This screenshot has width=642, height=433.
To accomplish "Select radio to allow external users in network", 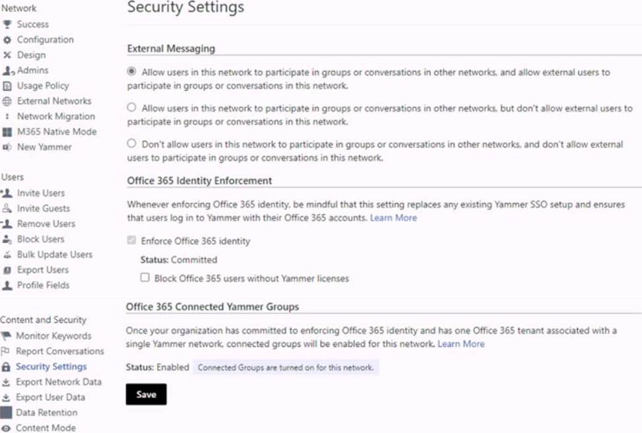I will tap(132, 71).
